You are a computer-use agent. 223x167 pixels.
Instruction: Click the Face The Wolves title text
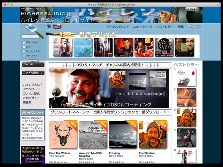60,153
